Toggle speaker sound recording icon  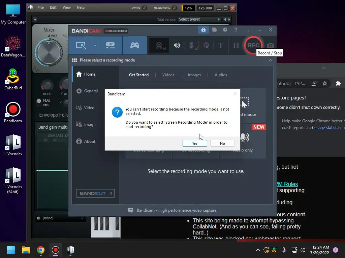(x=177, y=45)
